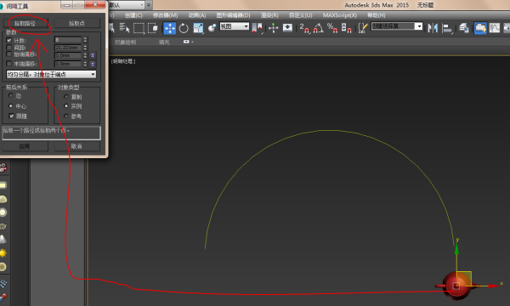Open the MAXScript(X) menu
Viewport: 510px width, 306px height.
click(x=339, y=15)
